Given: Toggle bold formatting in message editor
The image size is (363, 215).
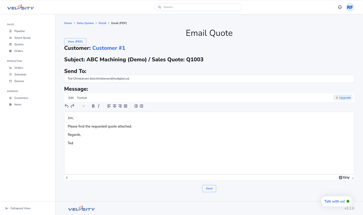Looking at the screenshot, I should click(93, 106).
